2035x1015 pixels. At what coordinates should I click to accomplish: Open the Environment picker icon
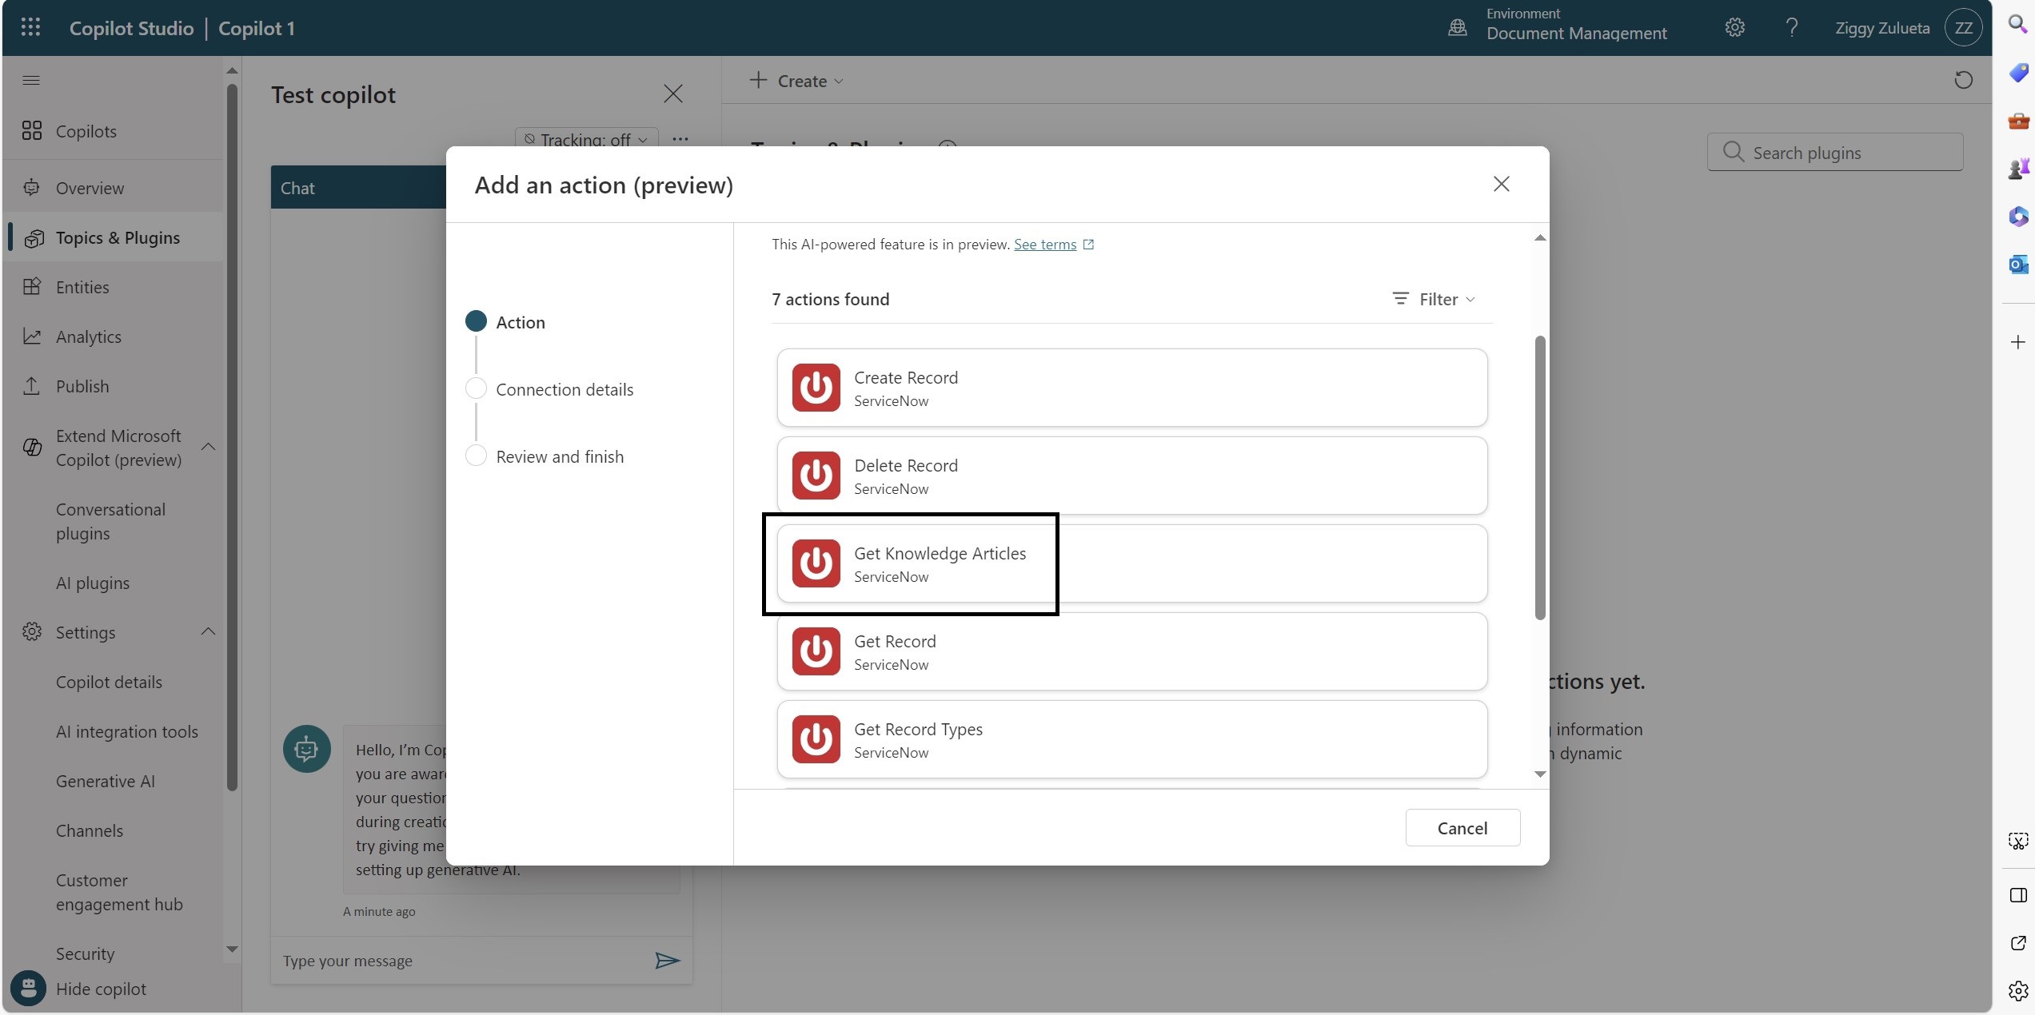coord(1458,28)
